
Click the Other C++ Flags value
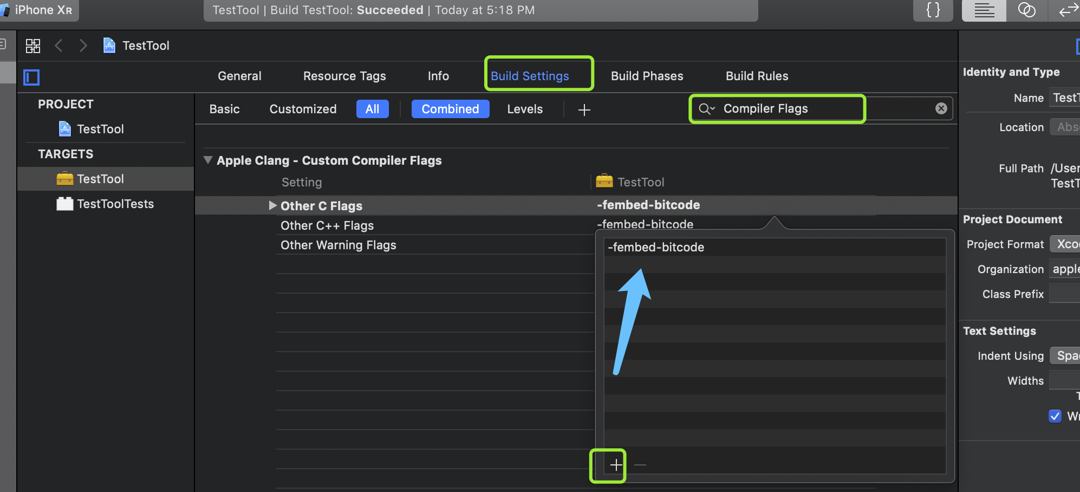pyautogui.click(x=645, y=224)
